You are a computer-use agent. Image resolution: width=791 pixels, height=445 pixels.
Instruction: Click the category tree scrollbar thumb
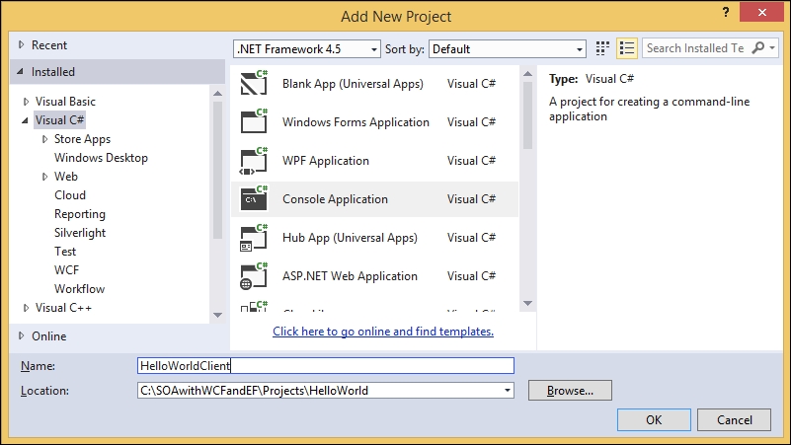tap(217, 171)
